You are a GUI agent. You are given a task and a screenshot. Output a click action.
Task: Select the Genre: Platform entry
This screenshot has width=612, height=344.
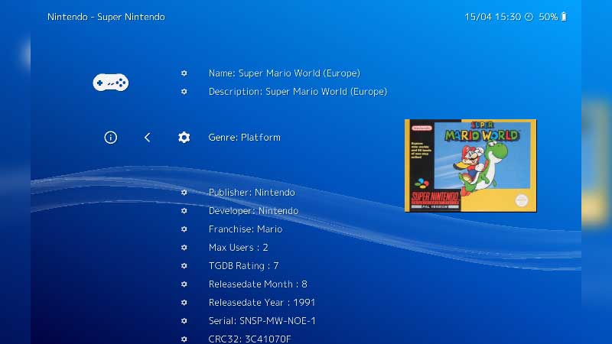click(244, 138)
